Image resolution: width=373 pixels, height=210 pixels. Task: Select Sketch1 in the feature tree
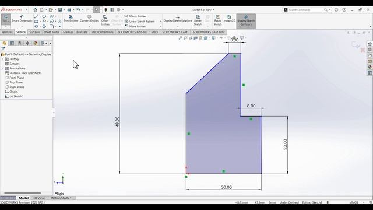[16, 96]
